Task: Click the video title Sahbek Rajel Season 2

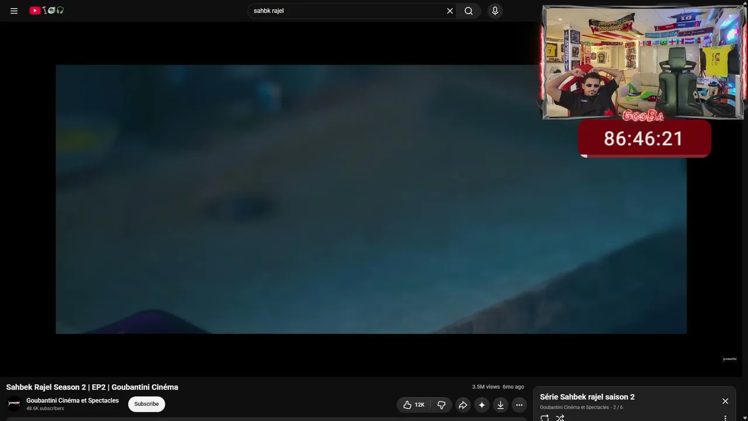Action: coord(92,387)
